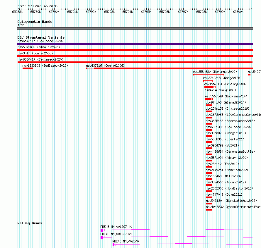The width and height of the screenshot is (261, 248).
Task: Click magenta exon box of PDE4B|NM_001297440
Action: pyautogui.click(x=102, y=230)
